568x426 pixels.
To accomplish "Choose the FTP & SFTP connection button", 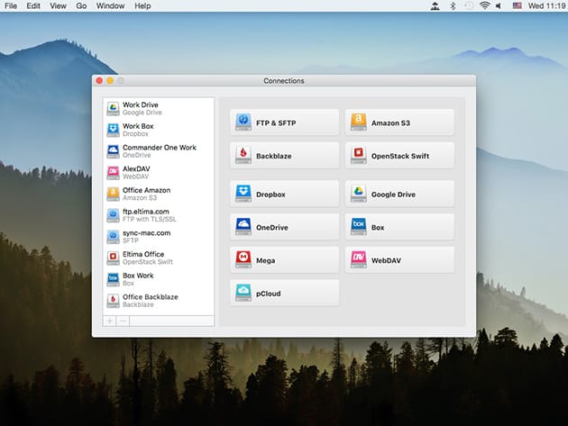I will pos(285,122).
